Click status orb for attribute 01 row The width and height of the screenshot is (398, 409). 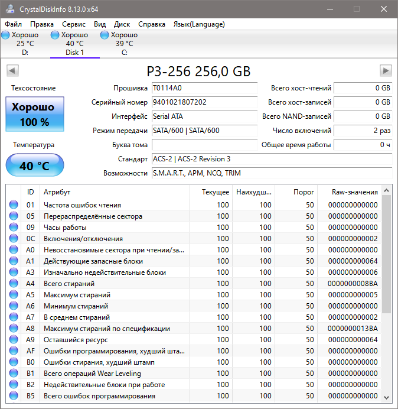[x=14, y=205]
